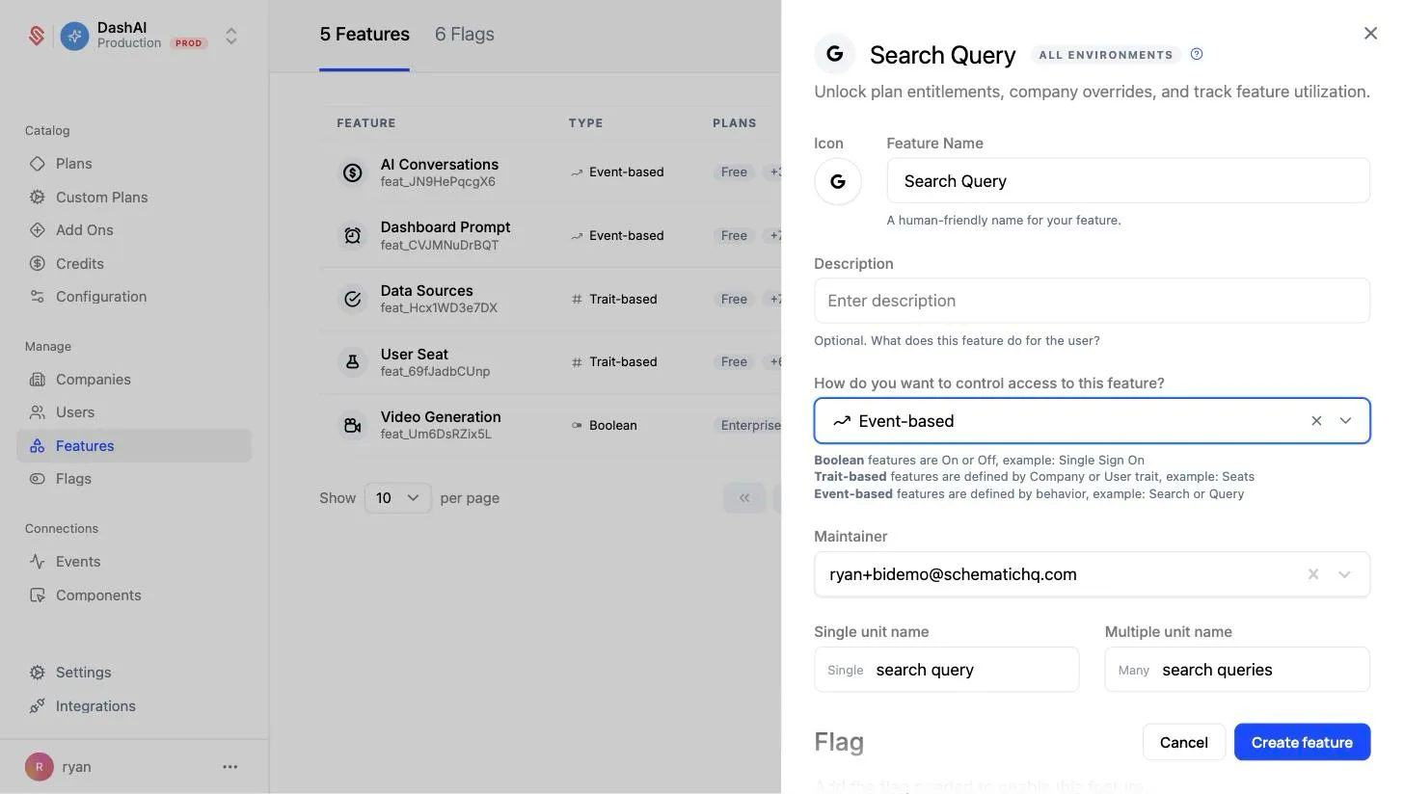Click the Schematic logo icon
The height and width of the screenshot is (794, 1404).
[37, 36]
